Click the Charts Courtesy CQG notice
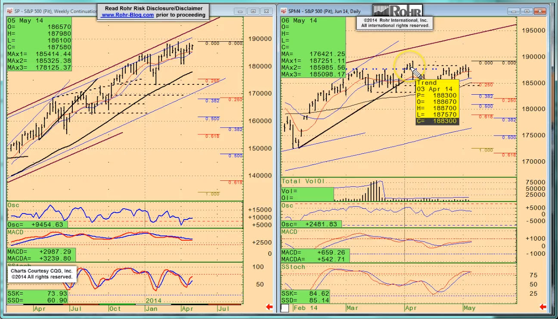 coord(42,274)
